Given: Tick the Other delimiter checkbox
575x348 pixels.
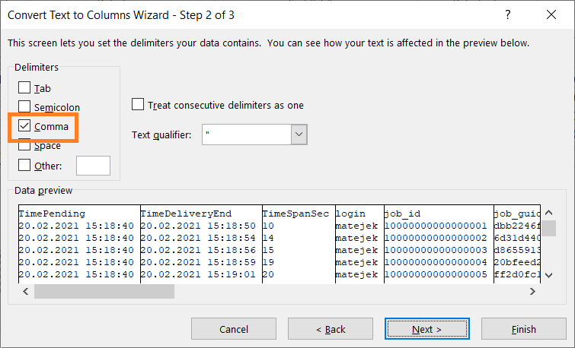Looking at the screenshot, I should pos(24,165).
